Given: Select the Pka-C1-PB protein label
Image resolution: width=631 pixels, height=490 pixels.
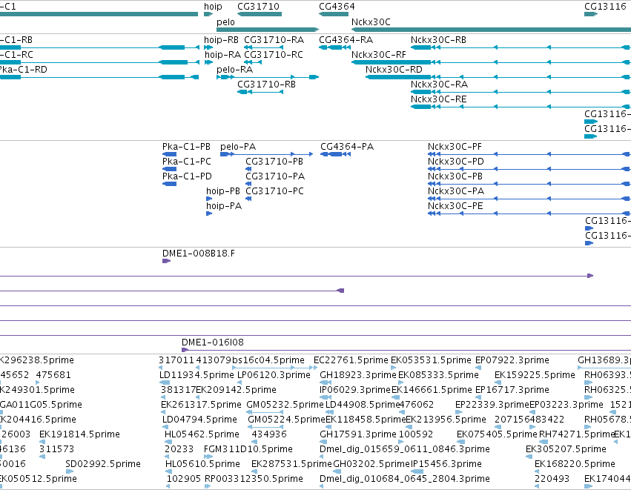Looking at the screenshot, I should coord(186,147).
